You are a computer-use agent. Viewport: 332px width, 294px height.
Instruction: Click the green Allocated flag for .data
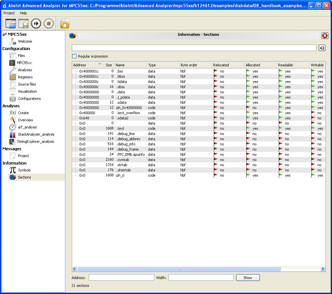248,92
